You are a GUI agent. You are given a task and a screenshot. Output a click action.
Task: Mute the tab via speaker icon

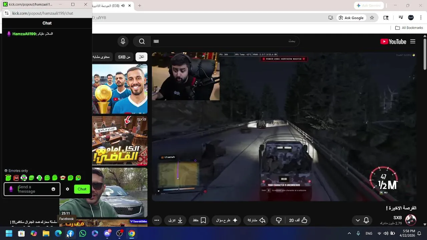click(x=123, y=5)
